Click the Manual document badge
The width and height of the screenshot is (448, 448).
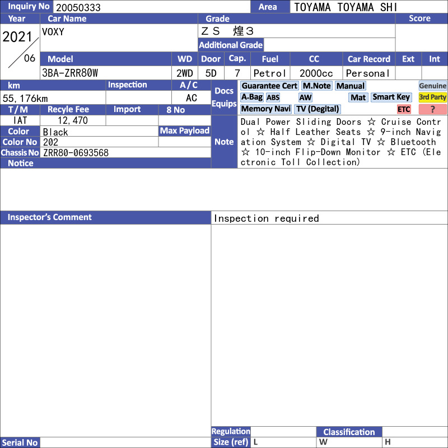(351, 86)
